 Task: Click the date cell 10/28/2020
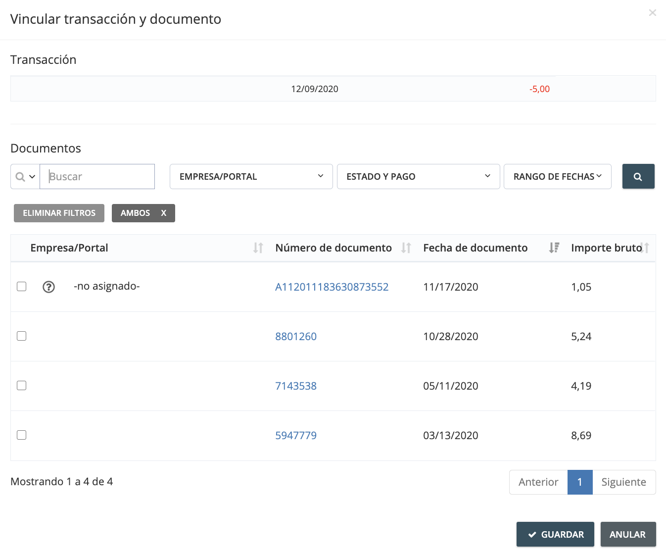[451, 337]
